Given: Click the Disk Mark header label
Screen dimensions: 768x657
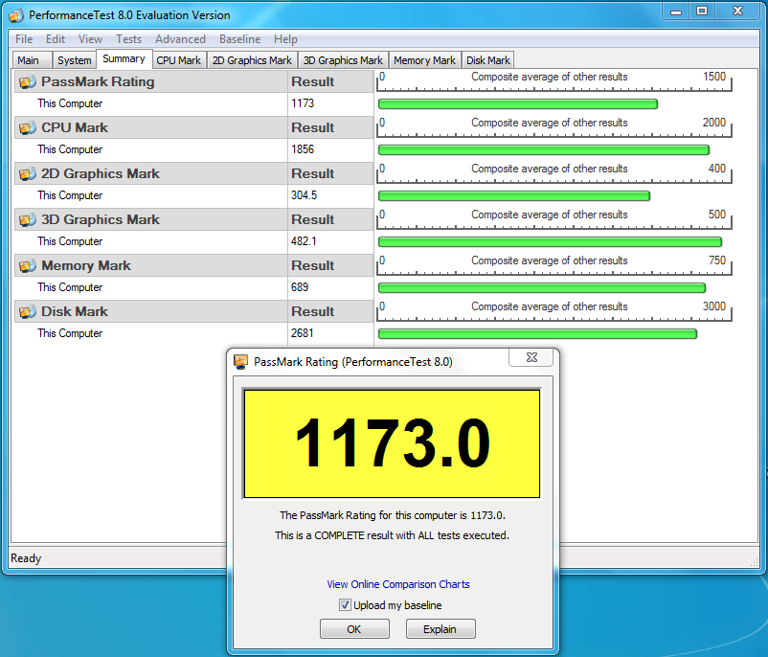Looking at the screenshot, I should point(75,312).
